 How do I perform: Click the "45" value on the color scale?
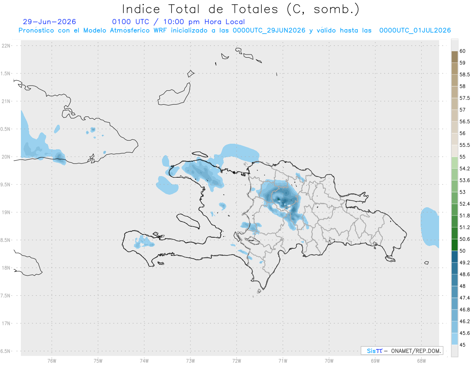coord(463,345)
